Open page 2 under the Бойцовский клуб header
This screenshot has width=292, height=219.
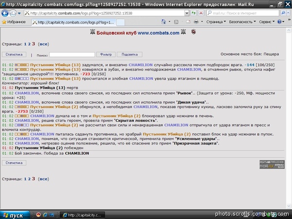click(x=29, y=44)
